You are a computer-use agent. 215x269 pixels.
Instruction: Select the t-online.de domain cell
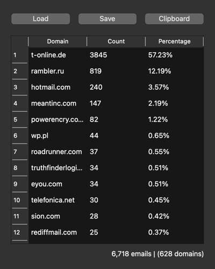tap(58, 55)
